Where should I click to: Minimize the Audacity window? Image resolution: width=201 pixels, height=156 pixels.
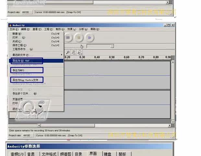pos(165,25)
